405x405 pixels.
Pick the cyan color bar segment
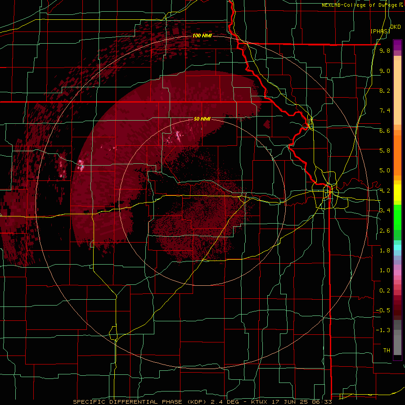[x=397, y=247]
